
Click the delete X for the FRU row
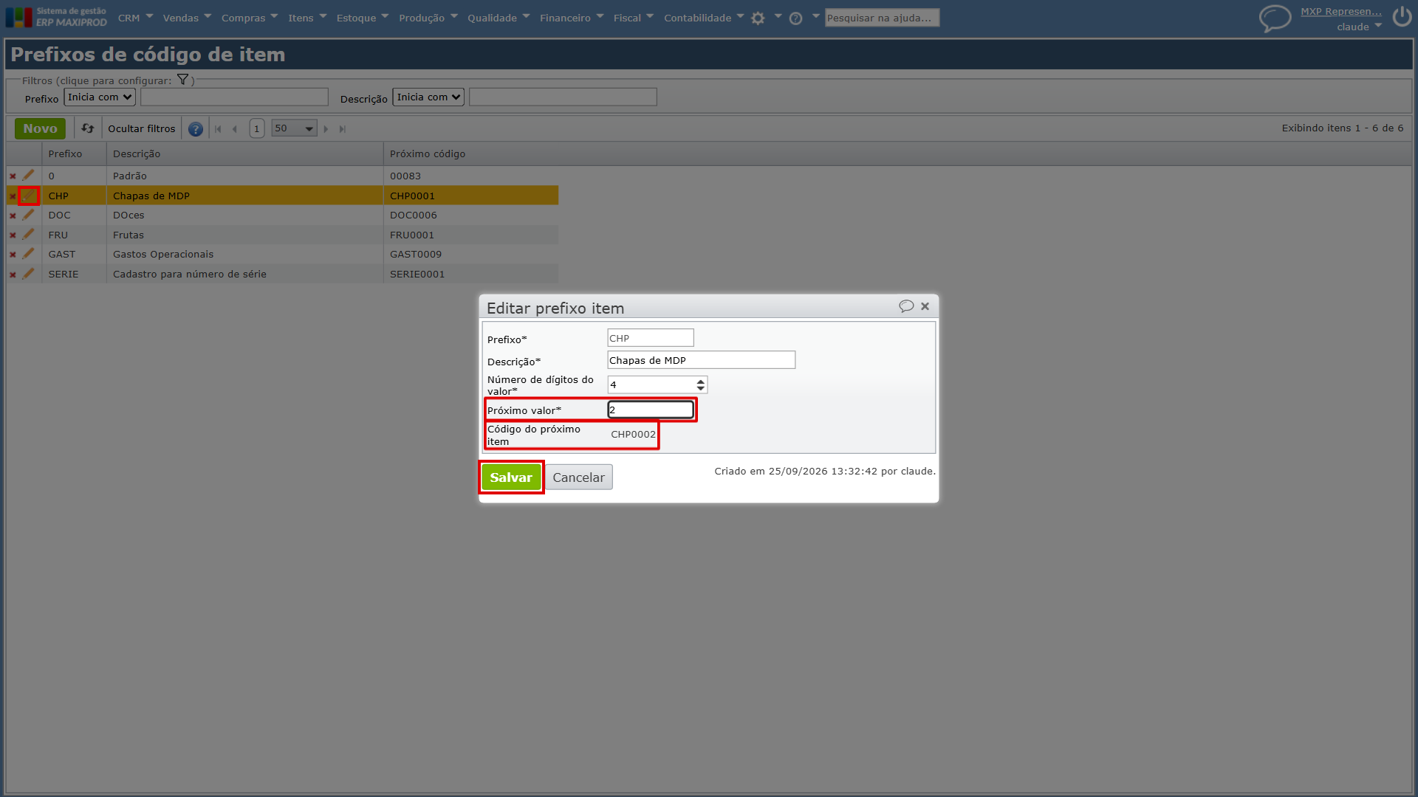(x=13, y=235)
